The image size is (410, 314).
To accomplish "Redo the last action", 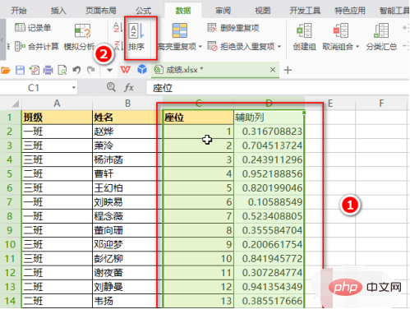I will coord(90,70).
